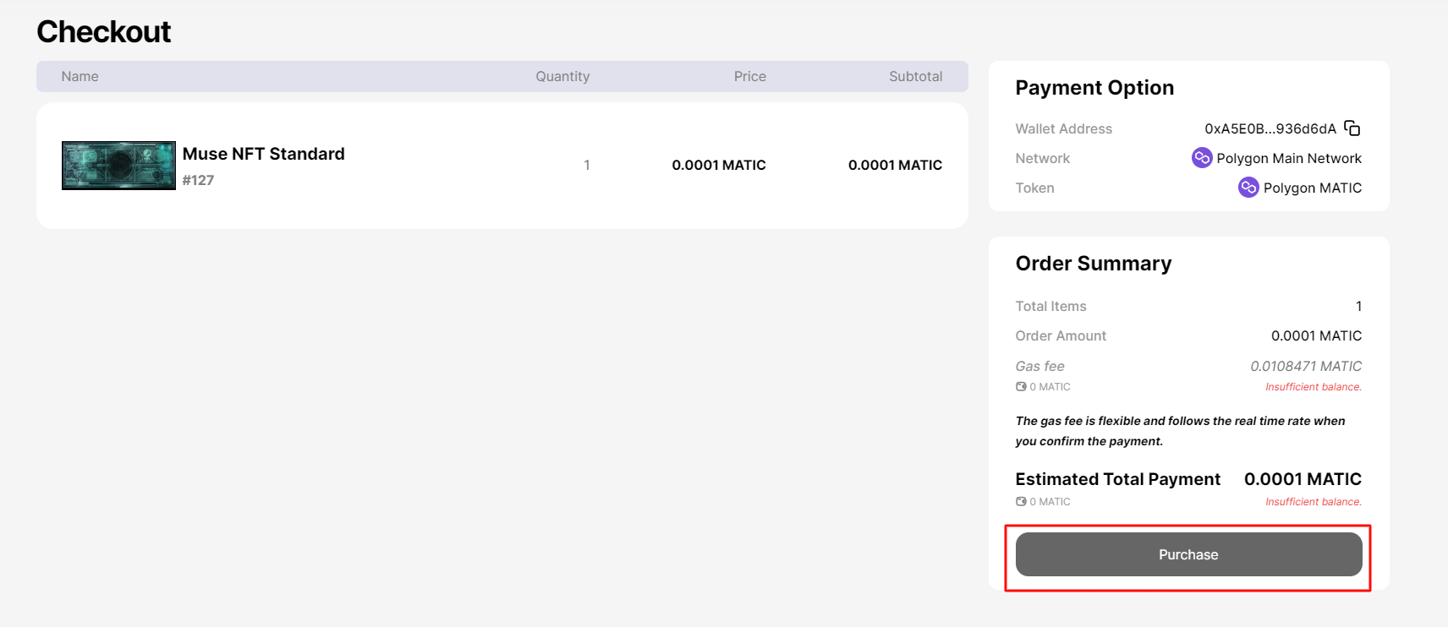Click the Price column header
This screenshot has width=1448, height=627.
coord(749,76)
